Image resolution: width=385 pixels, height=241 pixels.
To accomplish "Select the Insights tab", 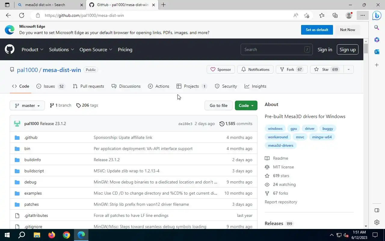I will tap(255, 86).
